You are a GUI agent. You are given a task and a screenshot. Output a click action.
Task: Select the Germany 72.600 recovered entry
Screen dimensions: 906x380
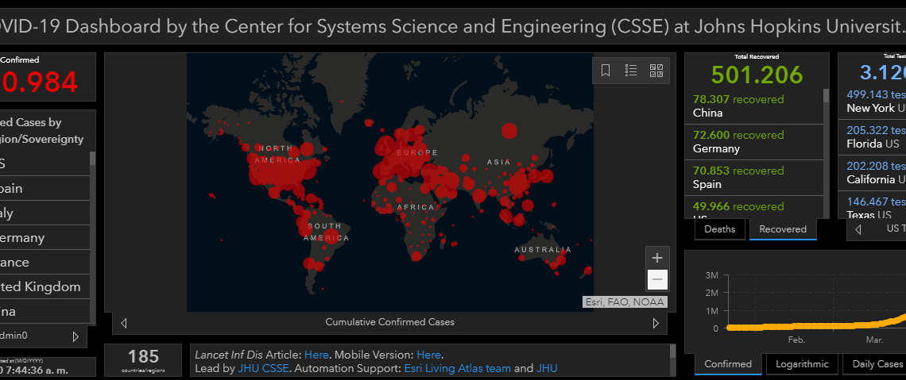(x=753, y=142)
